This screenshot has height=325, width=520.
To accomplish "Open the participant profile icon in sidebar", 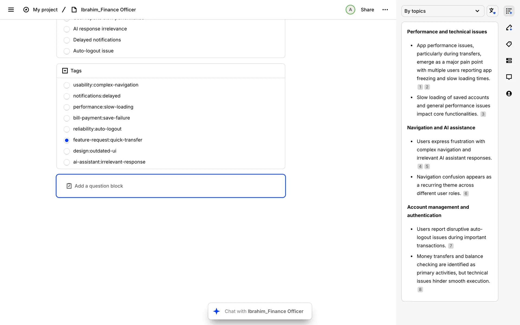I will point(509,94).
